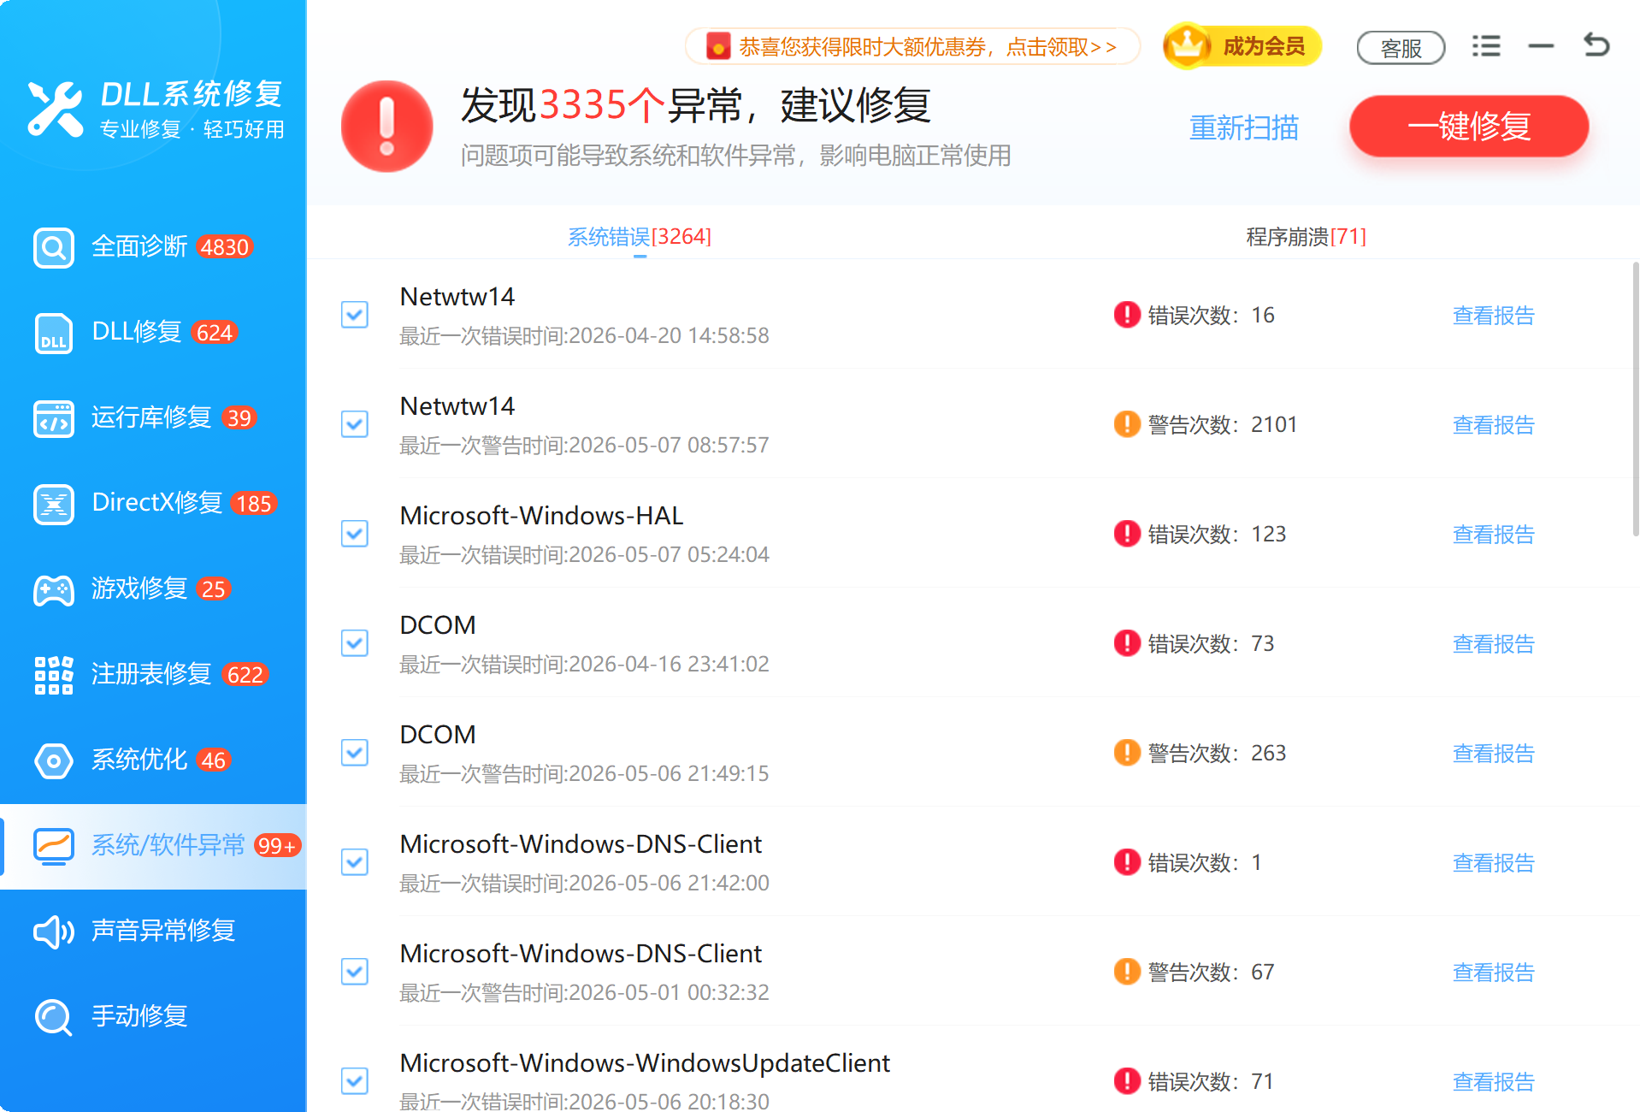Open the list menu icon in title bar

coord(1486,45)
